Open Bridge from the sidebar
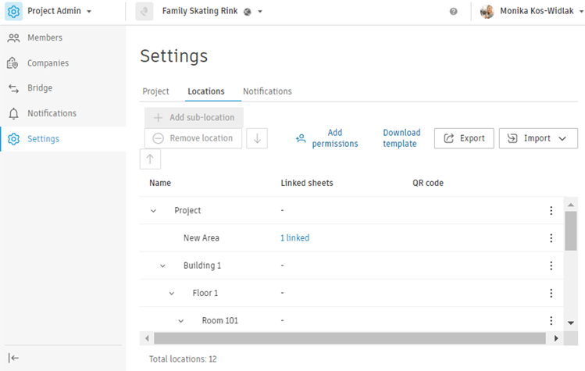 40,88
